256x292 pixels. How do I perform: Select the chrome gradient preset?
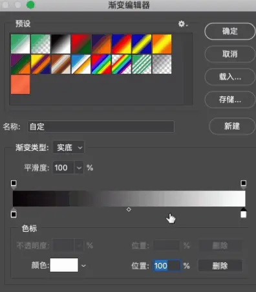point(81,64)
